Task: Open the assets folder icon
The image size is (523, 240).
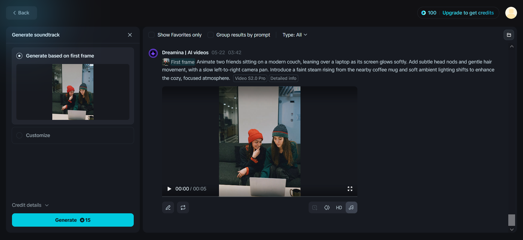Action: (509, 35)
